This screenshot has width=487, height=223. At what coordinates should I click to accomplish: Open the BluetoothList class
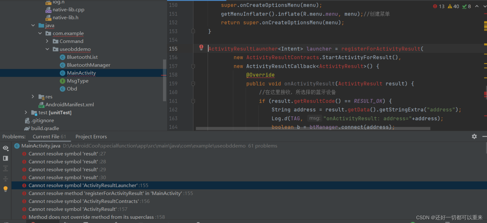(x=82, y=57)
